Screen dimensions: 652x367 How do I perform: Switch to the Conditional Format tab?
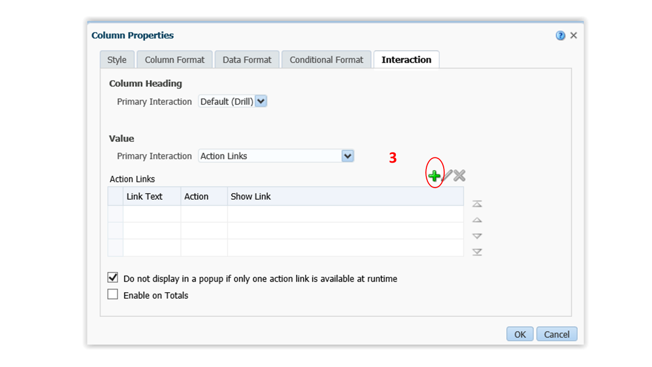(327, 60)
